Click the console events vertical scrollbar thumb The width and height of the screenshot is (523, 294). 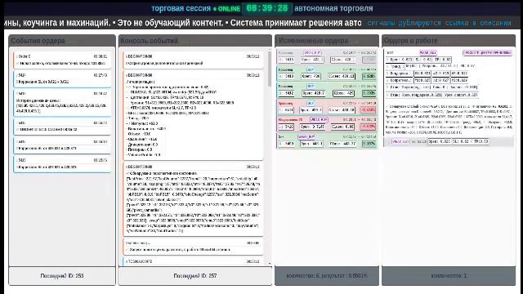pyautogui.click(x=270, y=69)
